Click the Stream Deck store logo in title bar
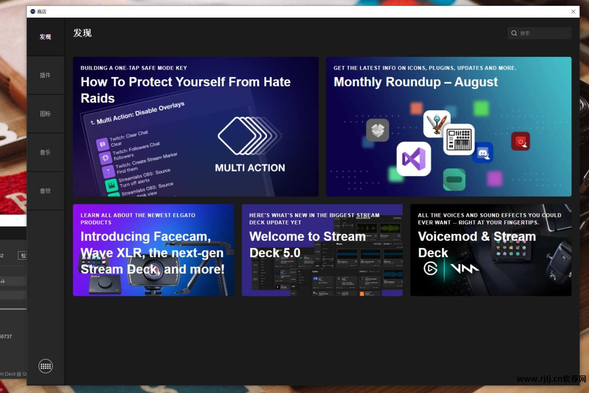The image size is (589, 393). click(33, 12)
